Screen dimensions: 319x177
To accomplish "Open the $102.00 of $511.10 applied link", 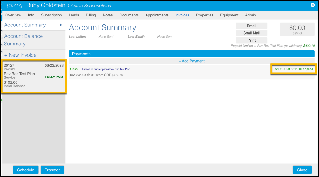I will (x=294, y=69).
